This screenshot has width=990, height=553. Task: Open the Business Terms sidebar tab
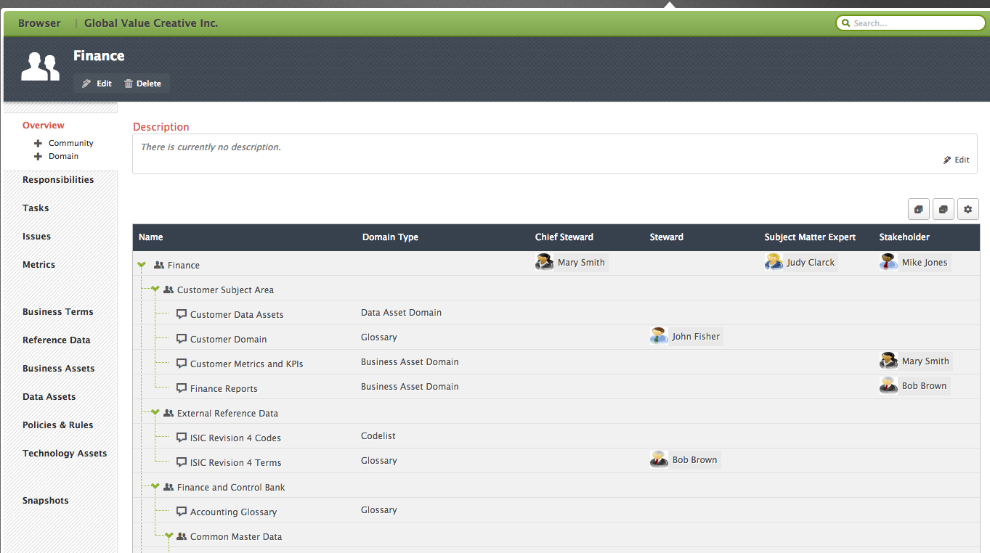pyautogui.click(x=58, y=312)
